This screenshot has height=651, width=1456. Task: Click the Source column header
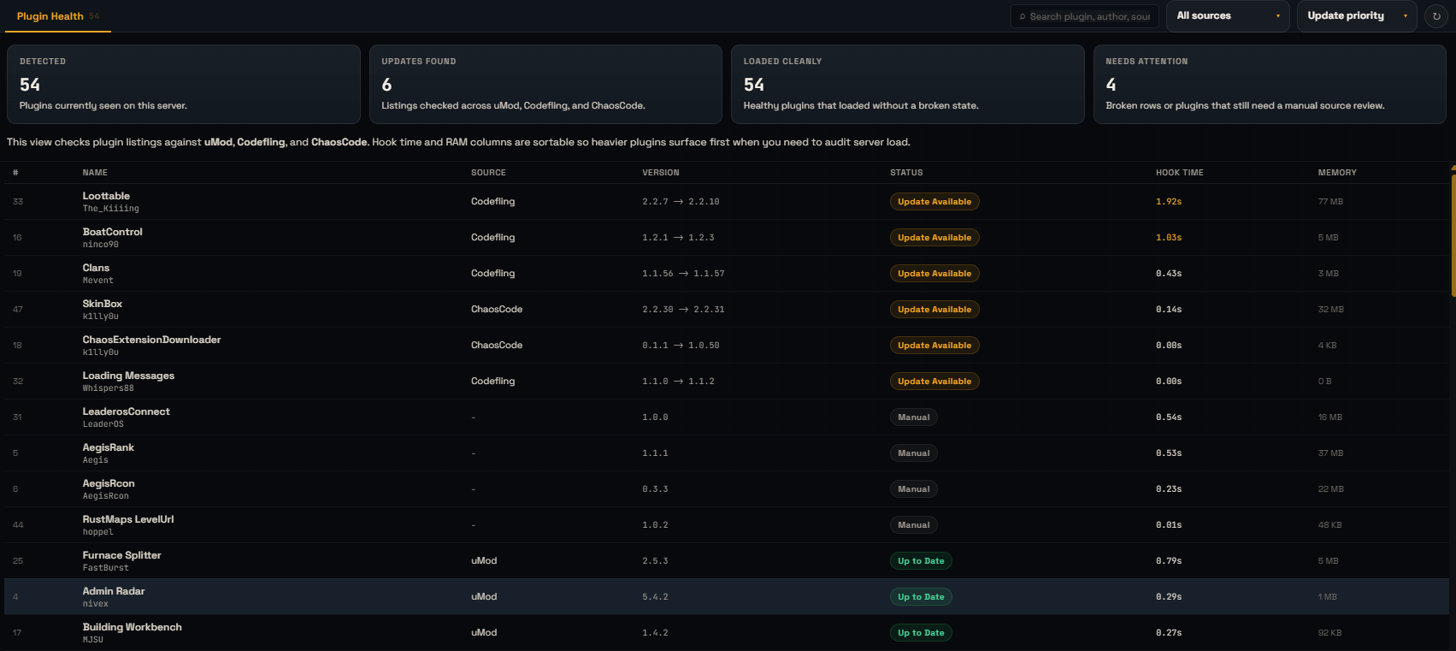[488, 173]
